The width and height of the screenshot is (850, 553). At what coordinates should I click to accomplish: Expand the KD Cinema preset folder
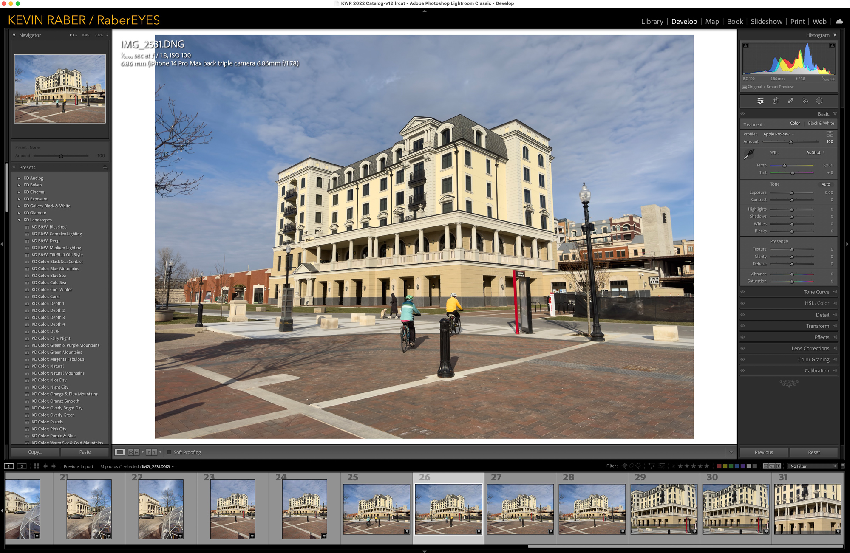pos(19,192)
